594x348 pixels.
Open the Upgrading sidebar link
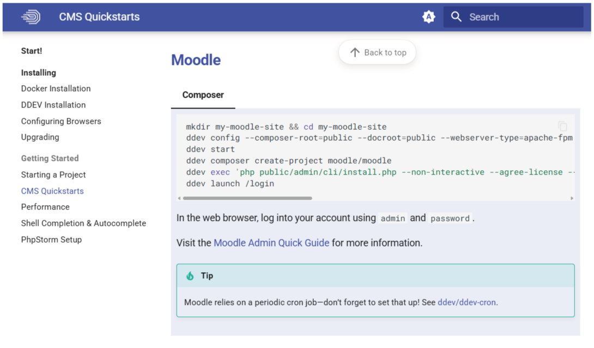[40, 137]
